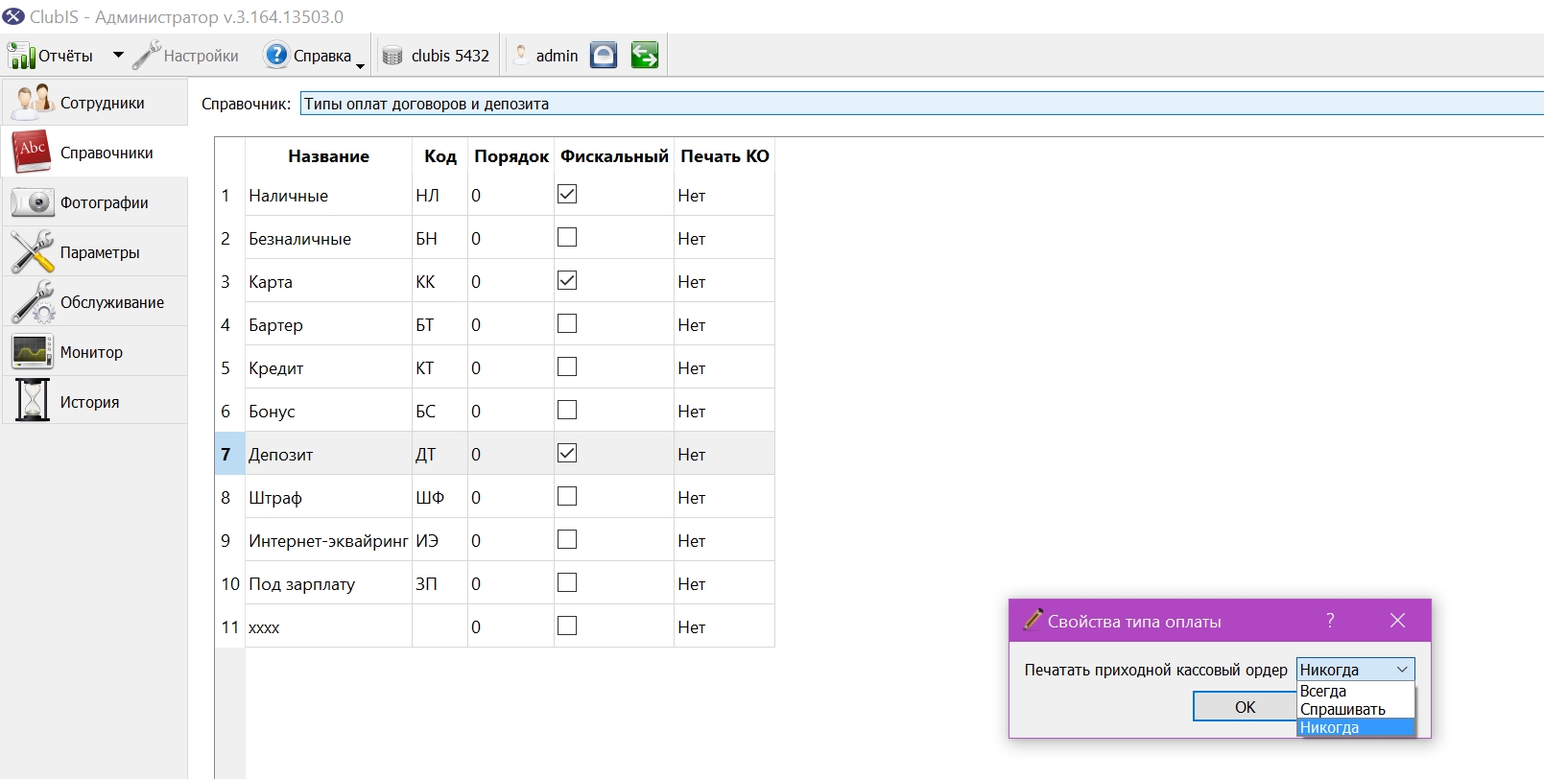
Task: Open the История hourglass icon
Action: coord(33,400)
